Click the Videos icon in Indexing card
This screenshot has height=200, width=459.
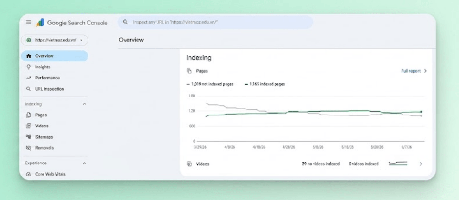point(189,164)
